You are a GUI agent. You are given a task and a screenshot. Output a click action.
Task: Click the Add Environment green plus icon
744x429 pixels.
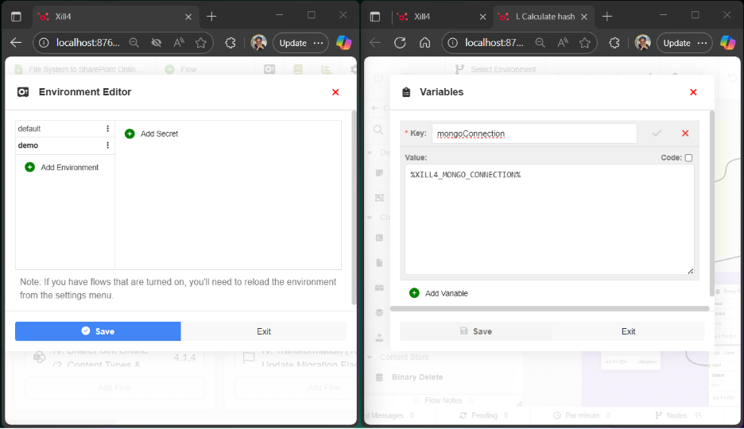tap(30, 168)
